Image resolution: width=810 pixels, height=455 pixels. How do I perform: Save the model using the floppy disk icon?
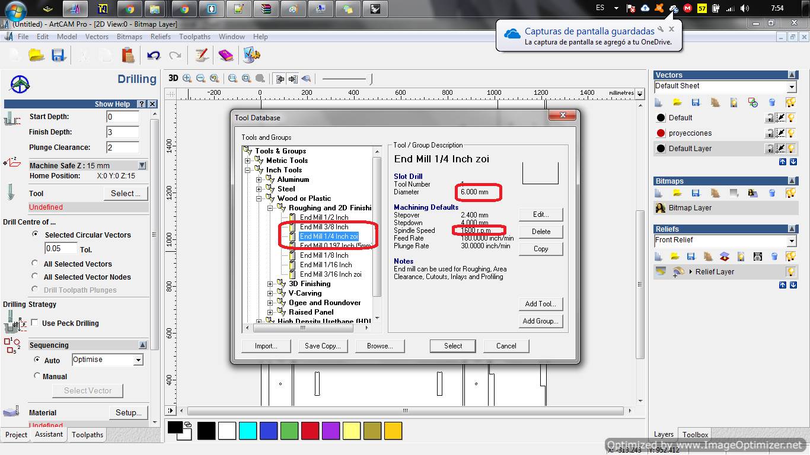click(58, 55)
